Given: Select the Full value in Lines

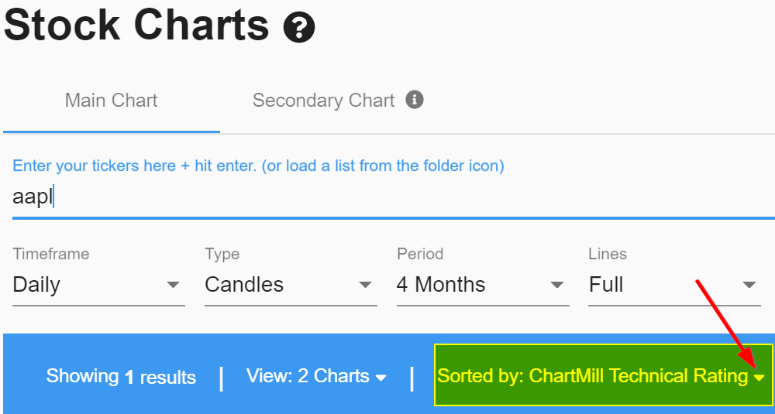Looking at the screenshot, I should [606, 285].
